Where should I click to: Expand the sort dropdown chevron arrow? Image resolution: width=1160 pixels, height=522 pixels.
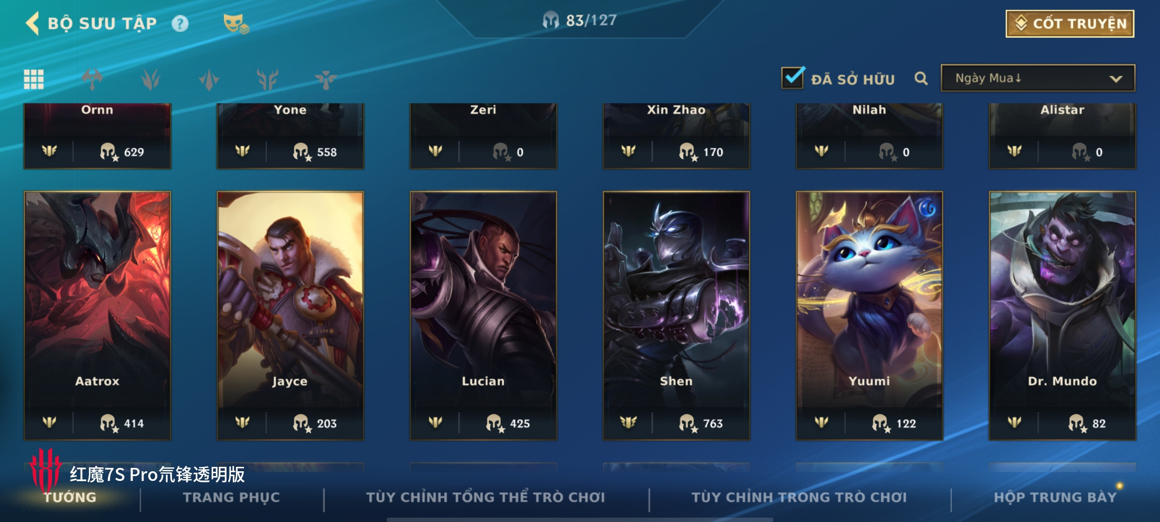pos(1116,79)
